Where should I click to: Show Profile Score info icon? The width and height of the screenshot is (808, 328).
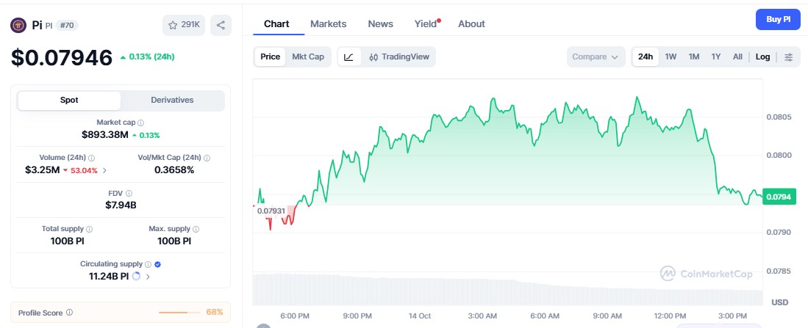[70, 313]
